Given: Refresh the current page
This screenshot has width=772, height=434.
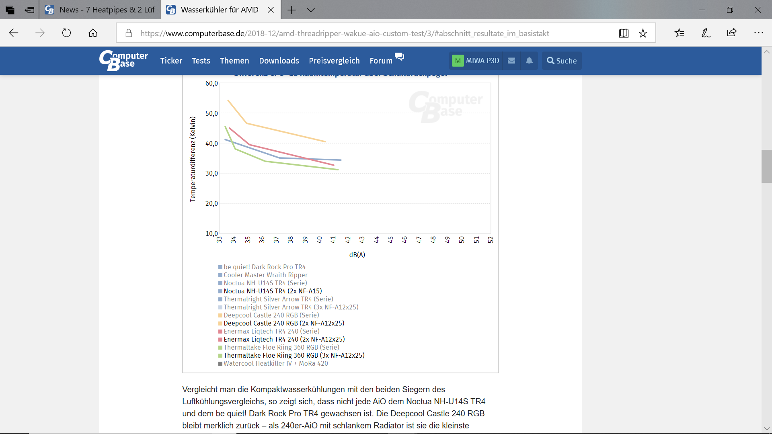Looking at the screenshot, I should 67,33.
